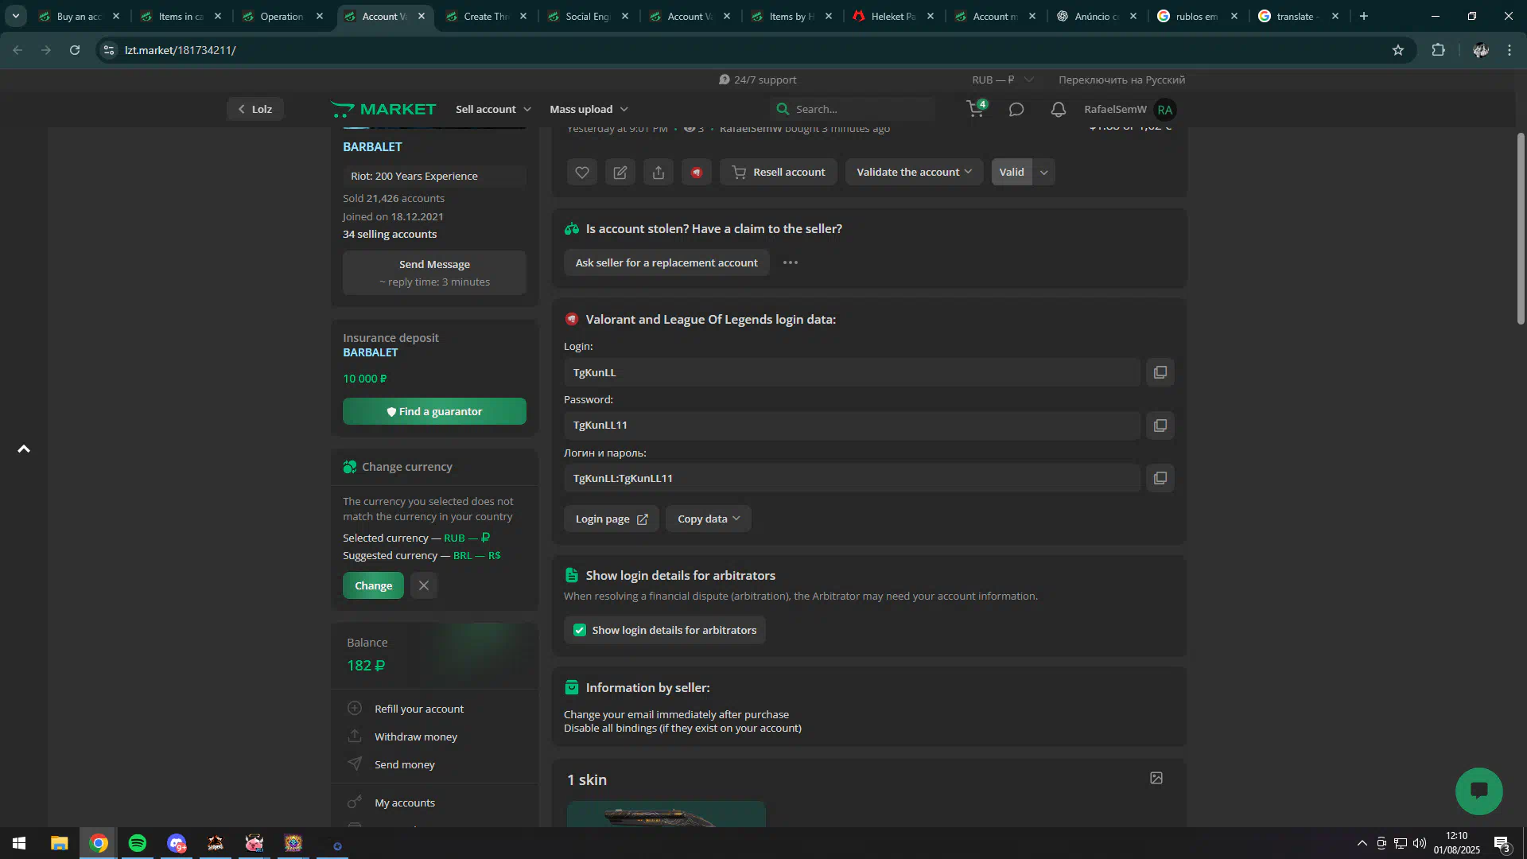Image resolution: width=1527 pixels, height=859 pixels.
Task: Open File Explorer from the taskbar
Action: 60,843
